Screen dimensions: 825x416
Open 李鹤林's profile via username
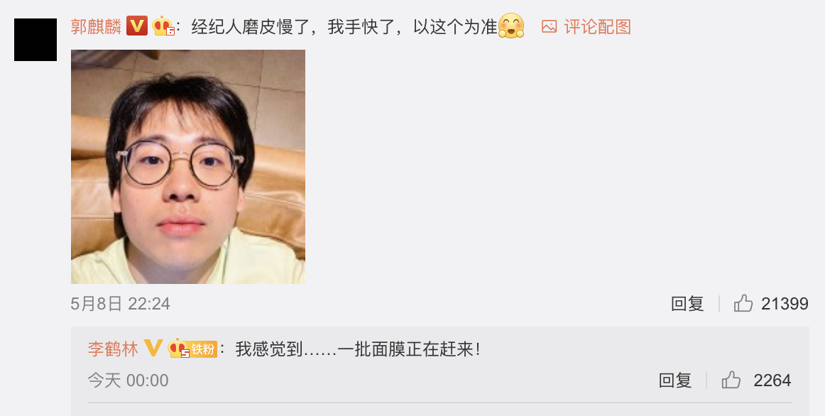tap(113, 349)
